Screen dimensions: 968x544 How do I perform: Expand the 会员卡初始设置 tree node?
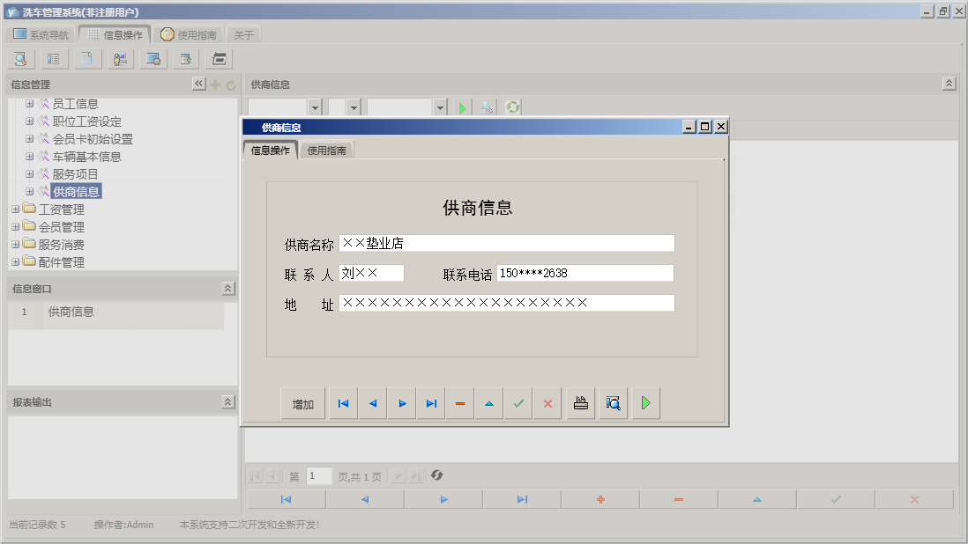coord(29,138)
